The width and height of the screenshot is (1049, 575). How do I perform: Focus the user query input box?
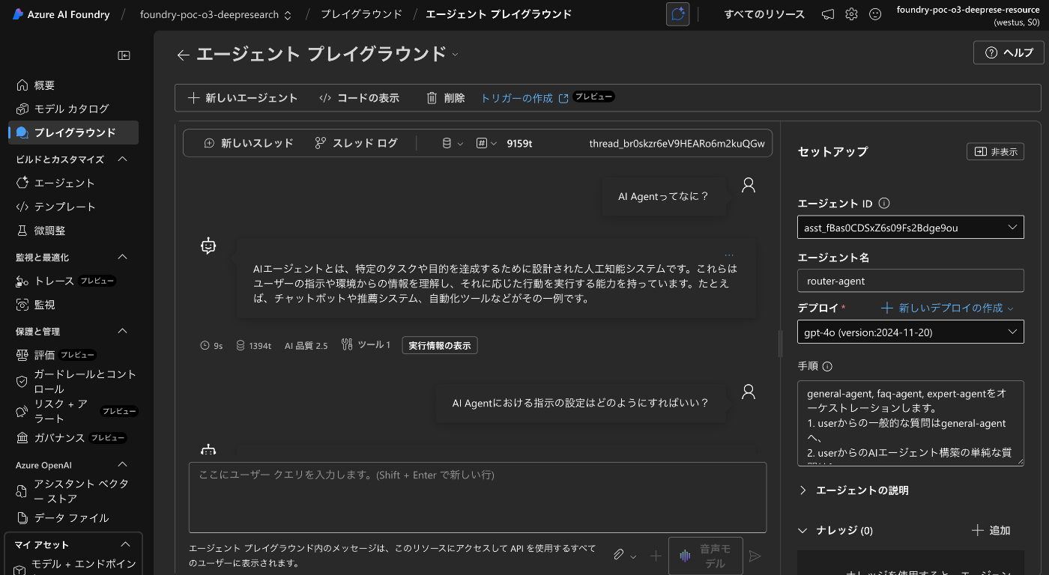pyautogui.click(x=477, y=497)
